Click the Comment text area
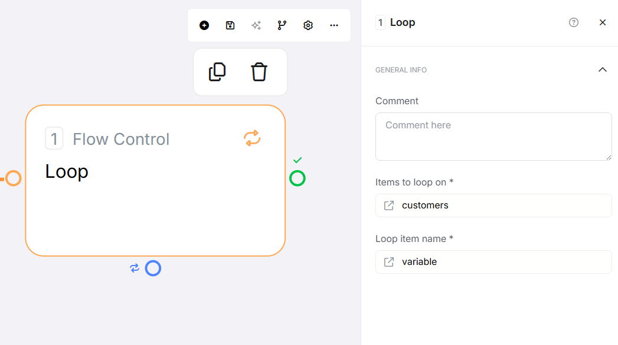This screenshot has width=618, height=345. pos(493,137)
